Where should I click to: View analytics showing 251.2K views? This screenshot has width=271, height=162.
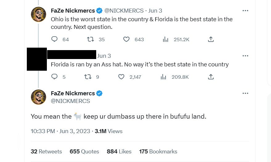click(x=166, y=39)
